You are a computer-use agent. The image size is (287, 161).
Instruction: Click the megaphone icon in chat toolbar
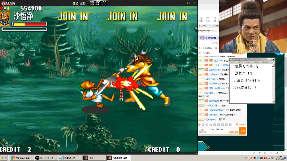pyautogui.click(x=207, y=125)
